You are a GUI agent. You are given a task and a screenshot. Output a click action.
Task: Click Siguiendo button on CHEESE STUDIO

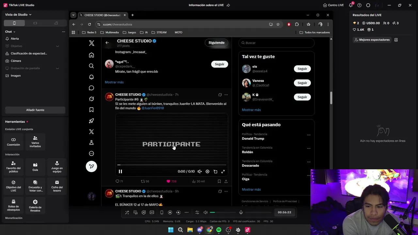[x=217, y=43]
